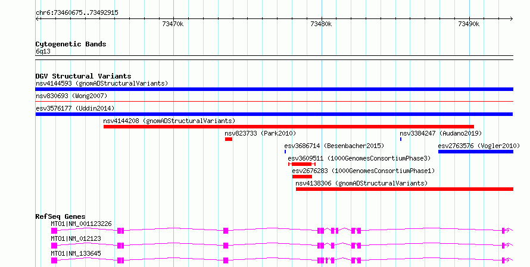Open the esv3686714 (Besenbacher2015) label
This screenshot has width=530, height=267.
click(334, 146)
